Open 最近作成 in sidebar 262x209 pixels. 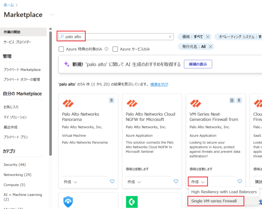pyautogui.click(x=10, y=127)
